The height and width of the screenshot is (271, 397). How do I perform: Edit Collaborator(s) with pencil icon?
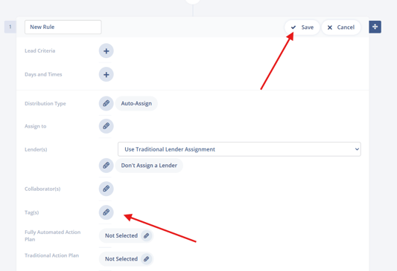(x=106, y=189)
